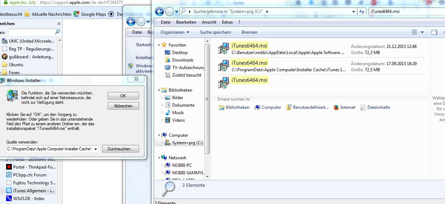The height and width of the screenshot is (204, 445).
Task: Open the PCtipp.ch: Forum bookmark
Action: tap(26, 175)
